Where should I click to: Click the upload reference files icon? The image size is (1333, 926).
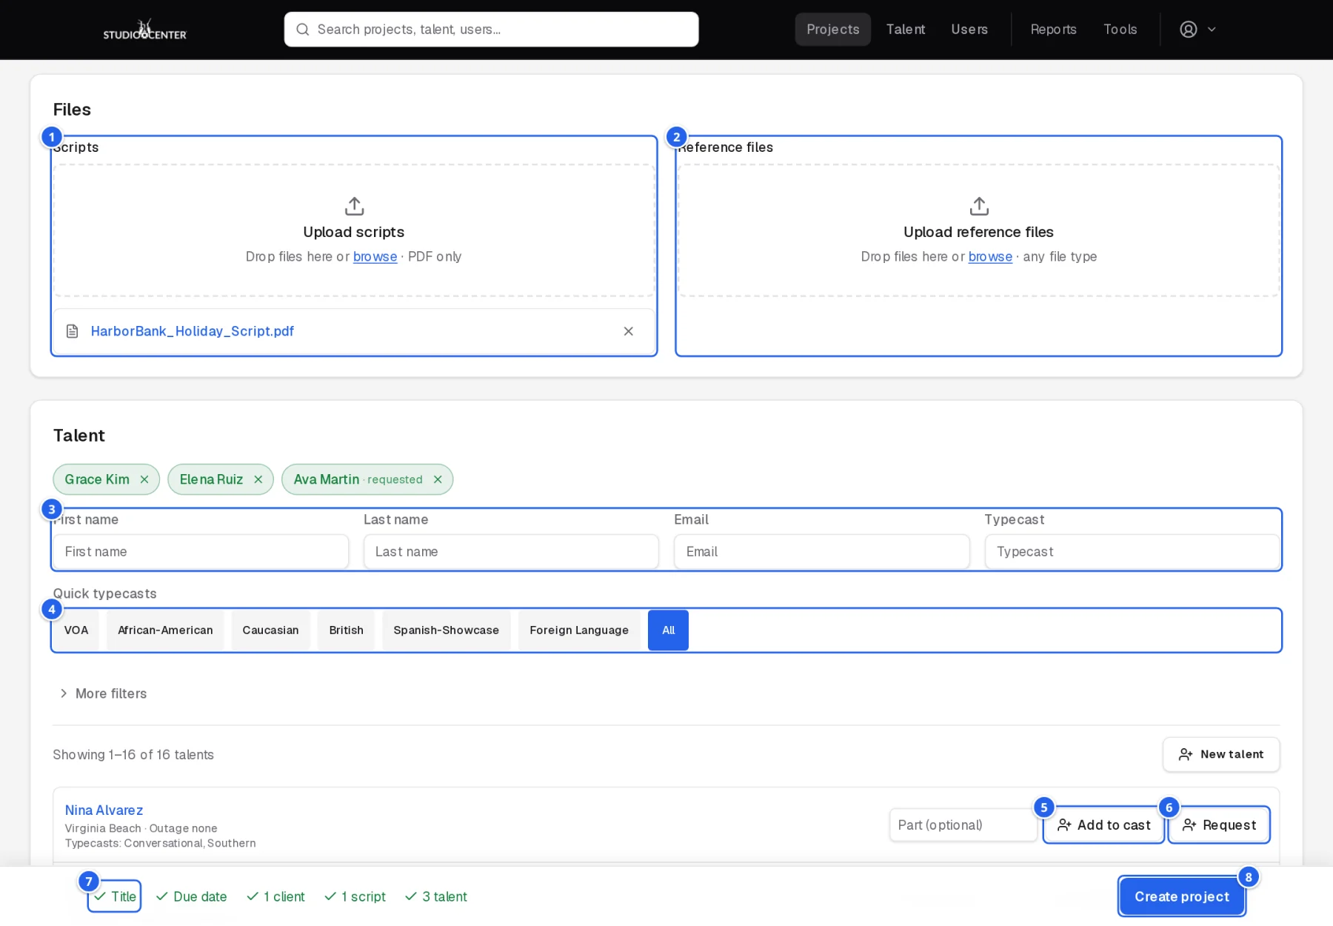pos(979,205)
